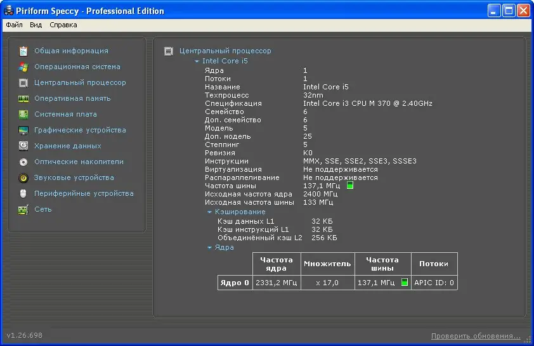Image resolution: width=534 pixels, height=346 pixels.
Task: Click green indicator next to Частота шины 137,1 МГц
Action: (x=349, y=186)
